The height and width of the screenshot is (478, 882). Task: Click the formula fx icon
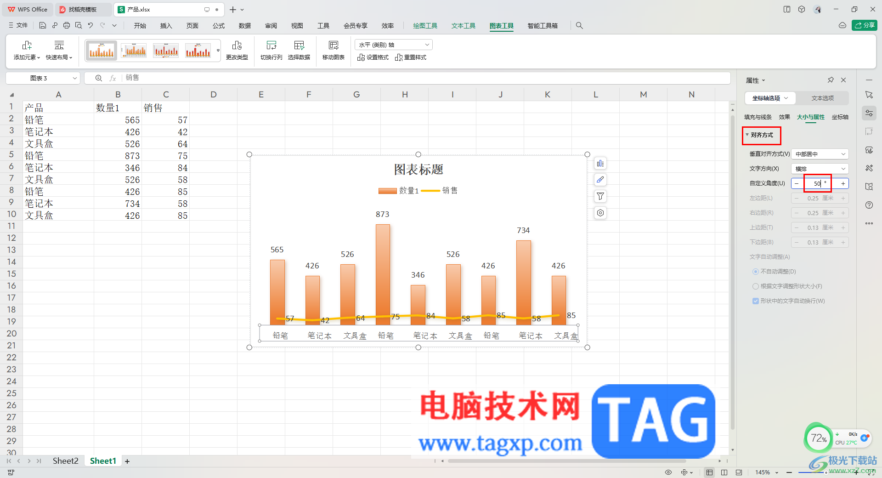[x=113, y=78]
